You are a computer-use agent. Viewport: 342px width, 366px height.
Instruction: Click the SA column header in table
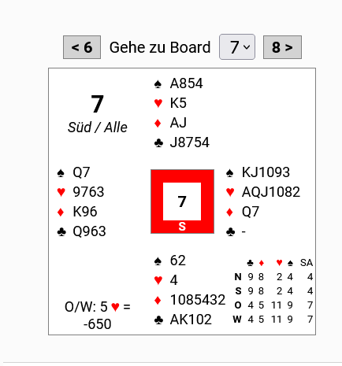[x=307, y=263]
